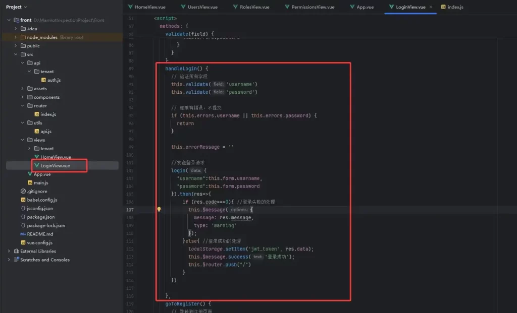Select babel.config.js in the project tree
The width and height of the screenshot is (517, 313).
tap(42, 200)
